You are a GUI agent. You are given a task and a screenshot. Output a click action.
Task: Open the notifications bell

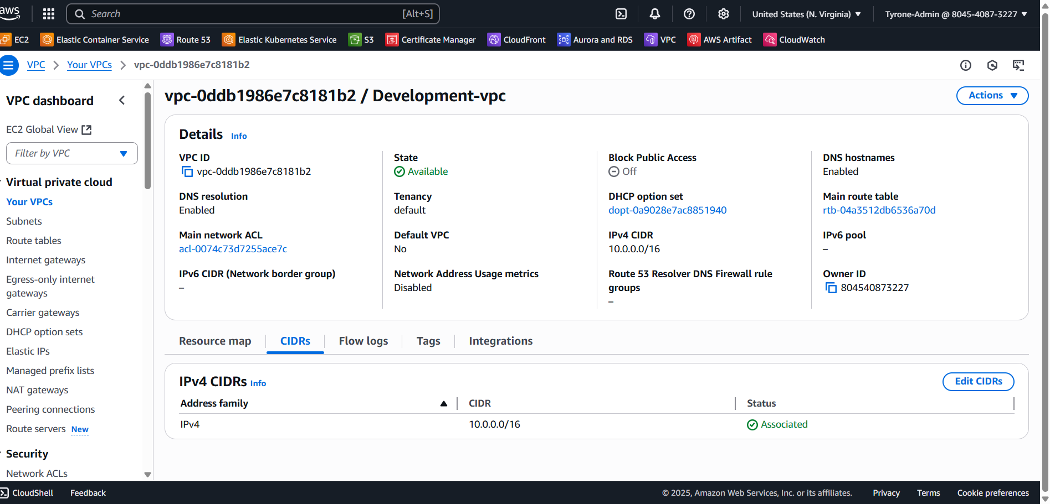tap(654, 14)
